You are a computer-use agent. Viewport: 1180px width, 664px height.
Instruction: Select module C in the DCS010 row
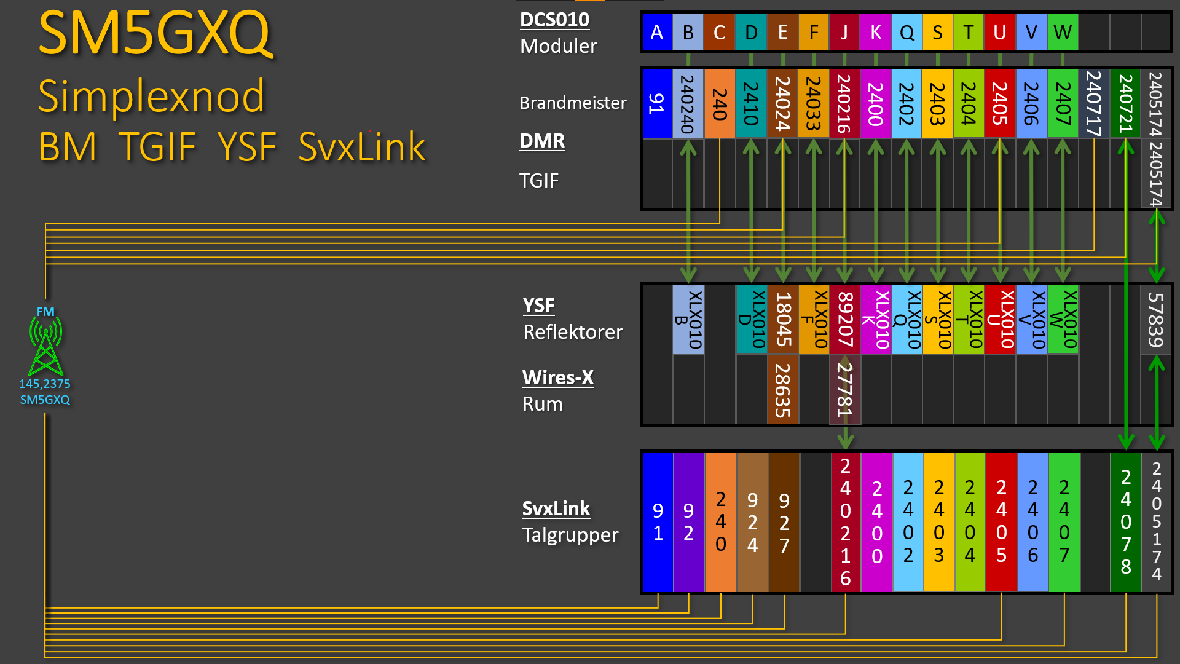(719, 32)
